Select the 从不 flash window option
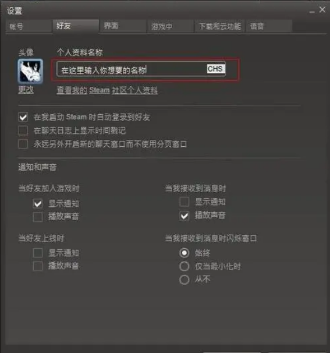330x353 pixels. click(x=184, y=280)
